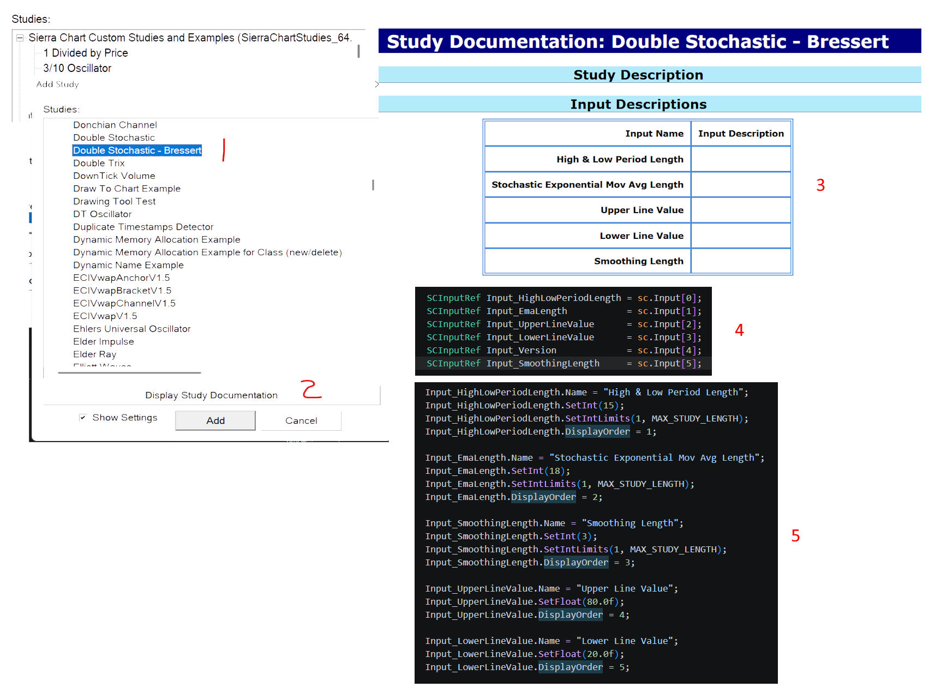Screen dimensions: 941x699
Task: Click 'Upper Line Value' table cell
Action: pyautogui.click(x=588, y=210)
